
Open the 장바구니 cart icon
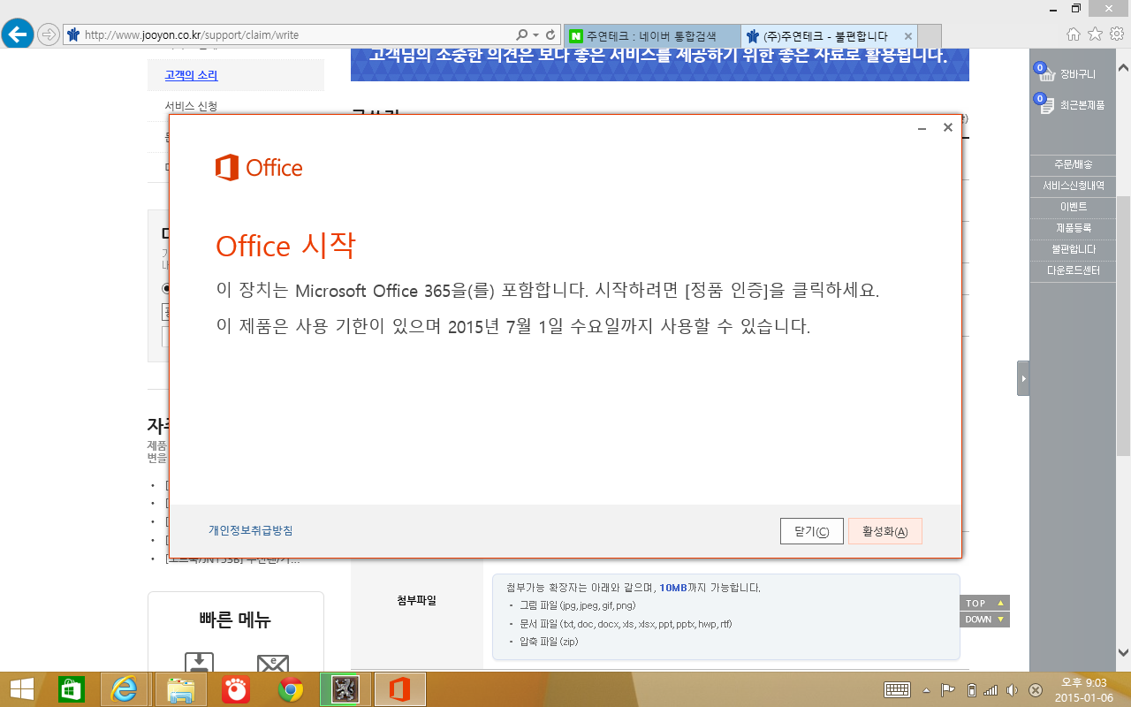click(1047, 72)
